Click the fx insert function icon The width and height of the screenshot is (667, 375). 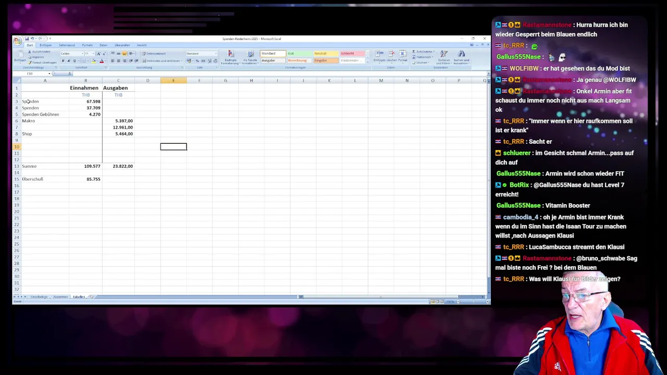click(x=69, y=73)
